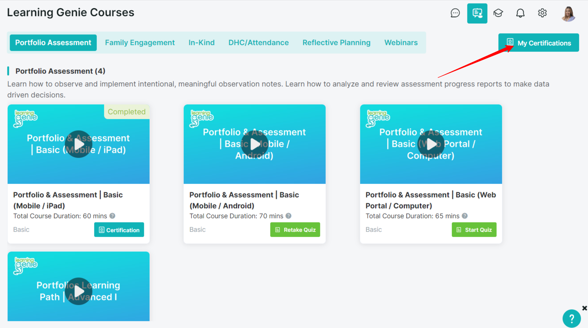
Task: Switch to the In-Kind tab
Action: click(x=201, y=43)
